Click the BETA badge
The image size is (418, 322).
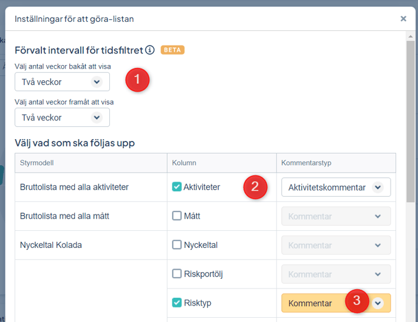173,50
